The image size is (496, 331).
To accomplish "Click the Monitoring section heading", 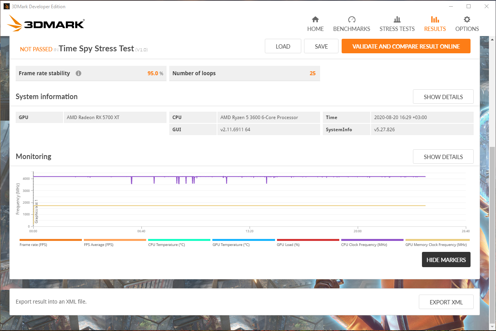I will 33,156.
